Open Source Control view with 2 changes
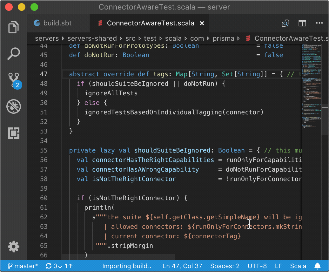This screenshot has width=329, height=272. [14, 80]
